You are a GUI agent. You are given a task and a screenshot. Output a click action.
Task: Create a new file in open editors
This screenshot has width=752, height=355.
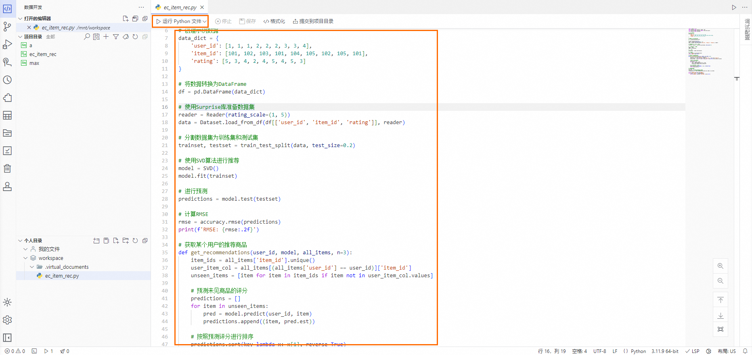(126, 19)
